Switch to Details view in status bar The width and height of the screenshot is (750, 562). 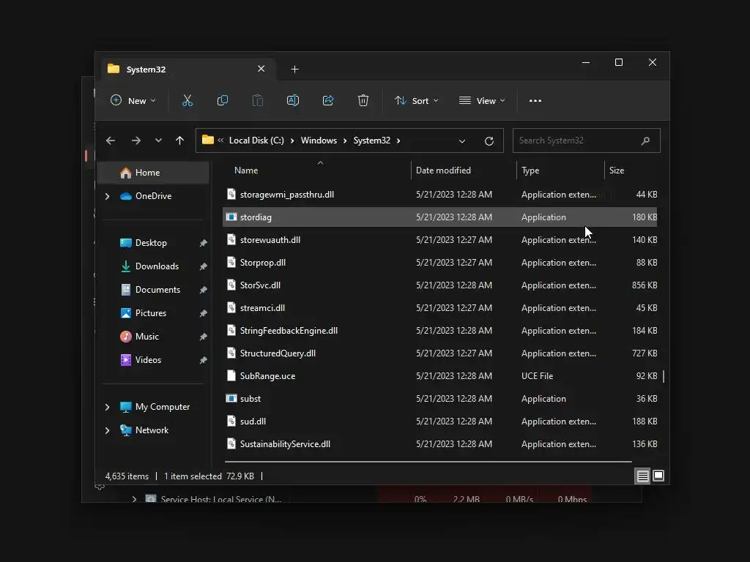coord(642,476)
